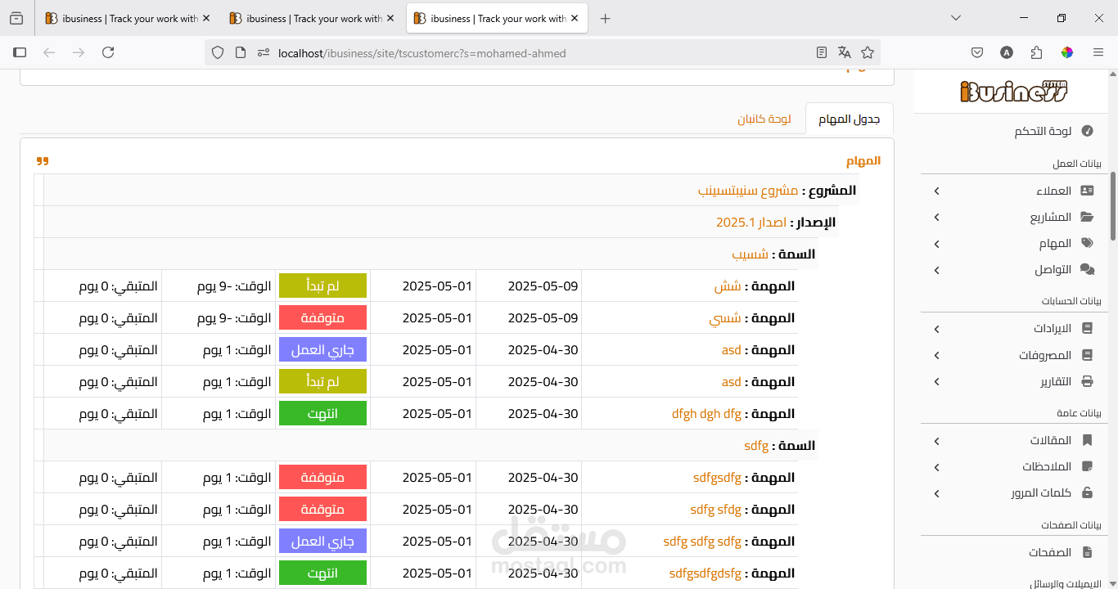Open the Firefox hamburger application menu
Image resolution: width=1118 pixels, height=589 pixels.
(x=1098, y=52)
